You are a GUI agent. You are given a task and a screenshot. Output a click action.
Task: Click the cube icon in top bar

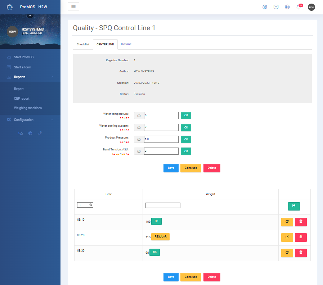(276, 7)
